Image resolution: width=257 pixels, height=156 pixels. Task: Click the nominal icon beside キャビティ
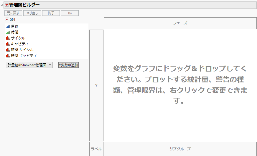8,44
